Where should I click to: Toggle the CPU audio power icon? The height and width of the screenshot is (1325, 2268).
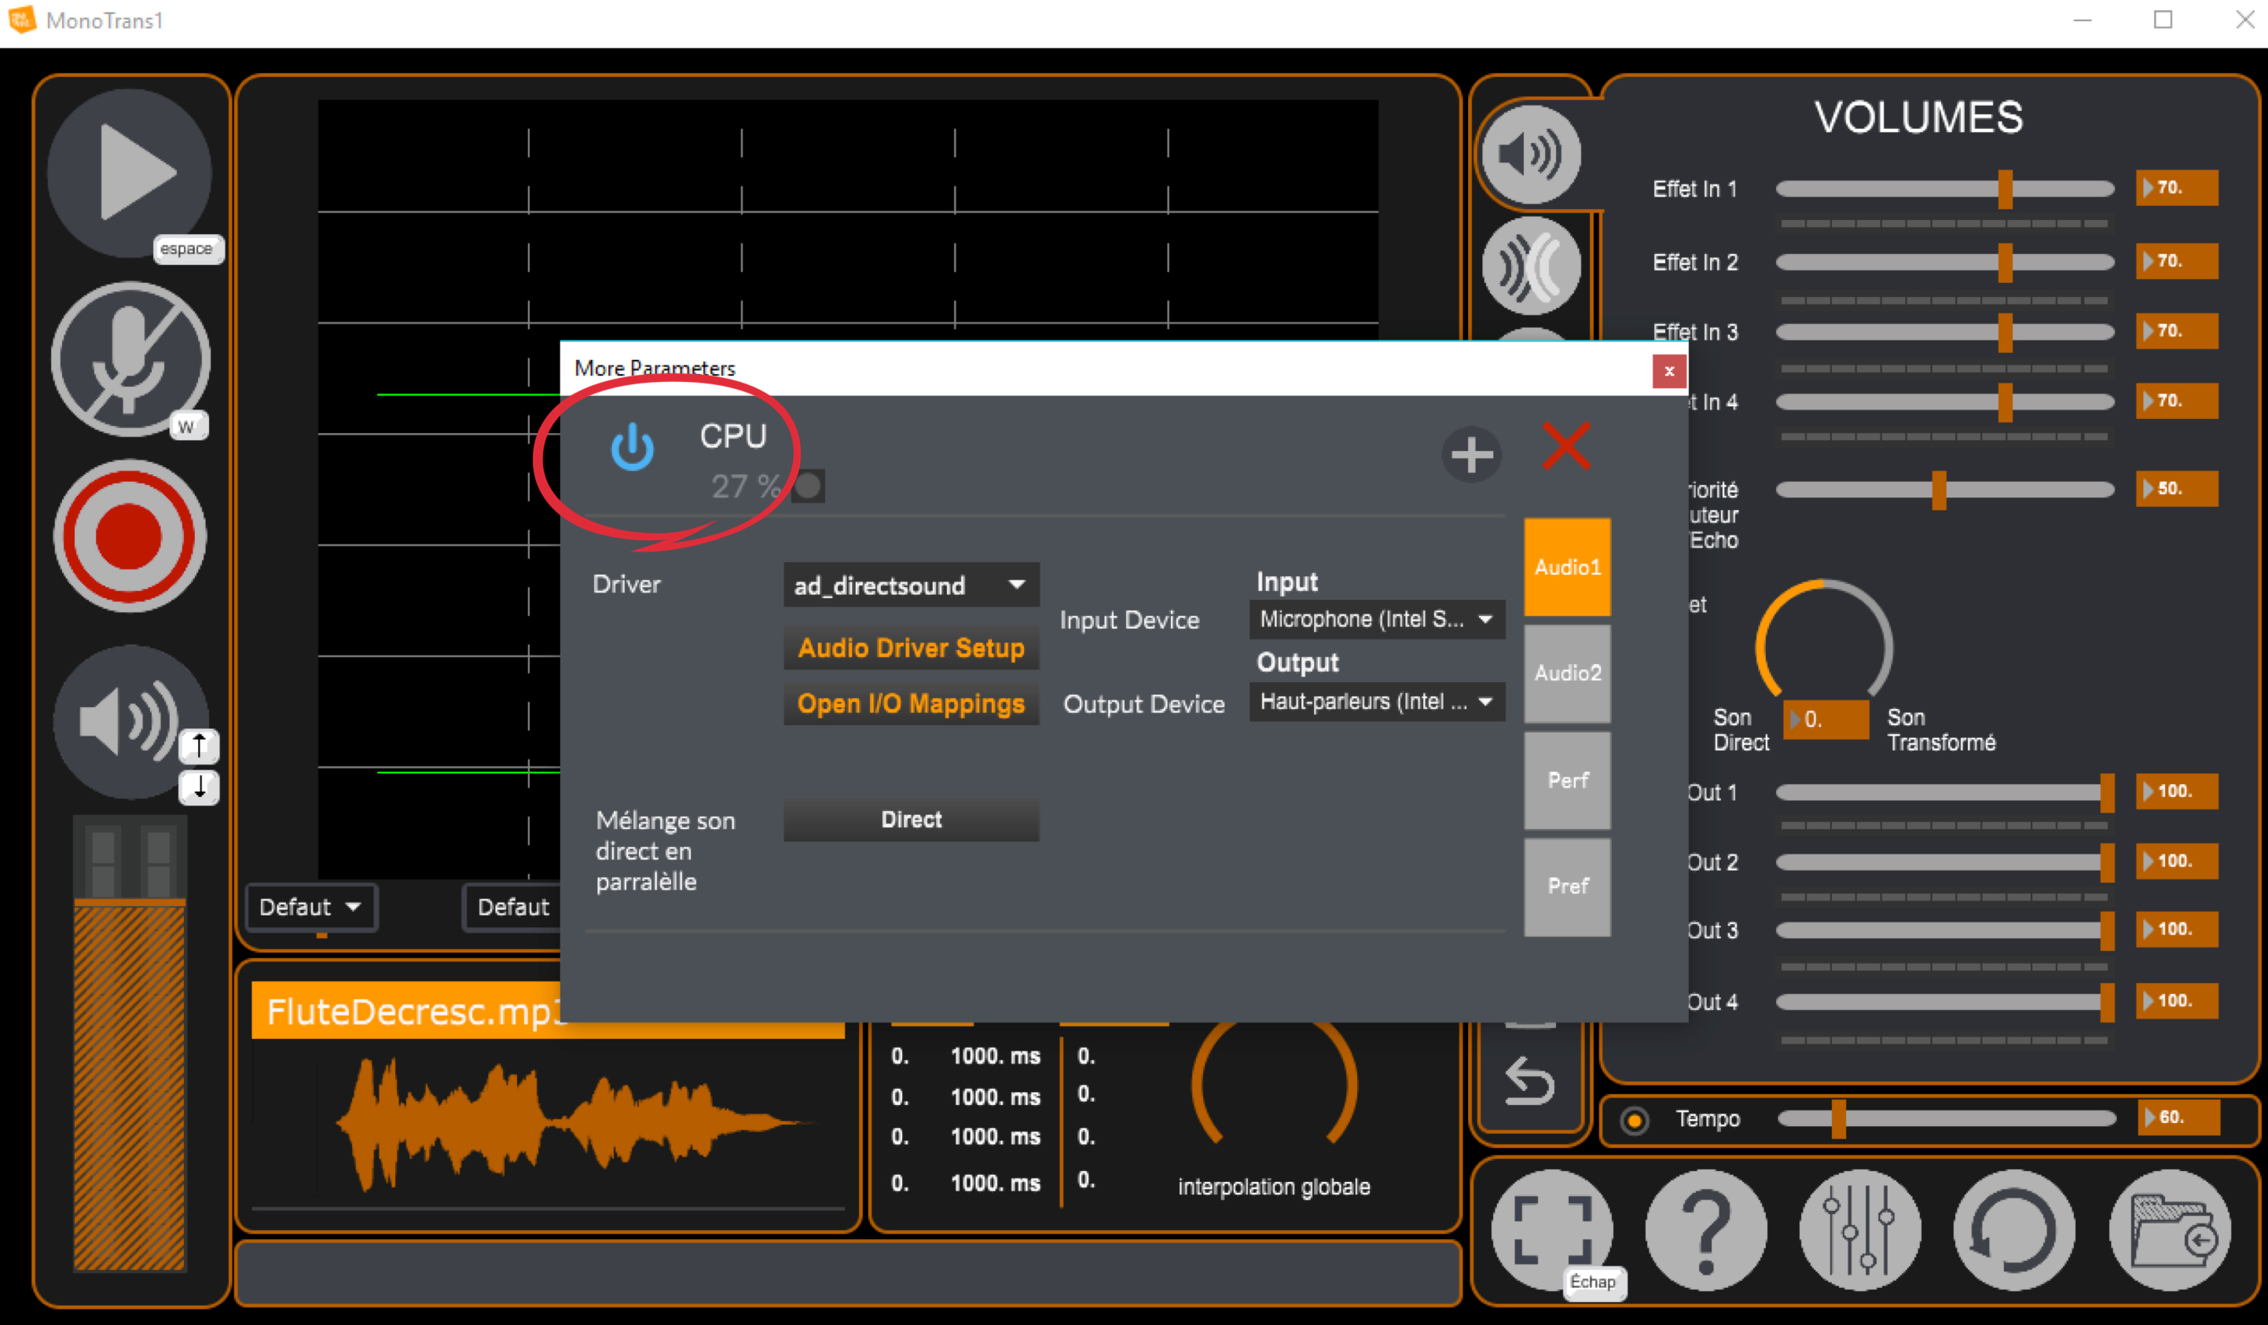click(x=633, y=447)
